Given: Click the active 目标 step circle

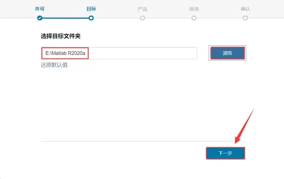Looking at the screenshot, I should click(x=91, y=18).
